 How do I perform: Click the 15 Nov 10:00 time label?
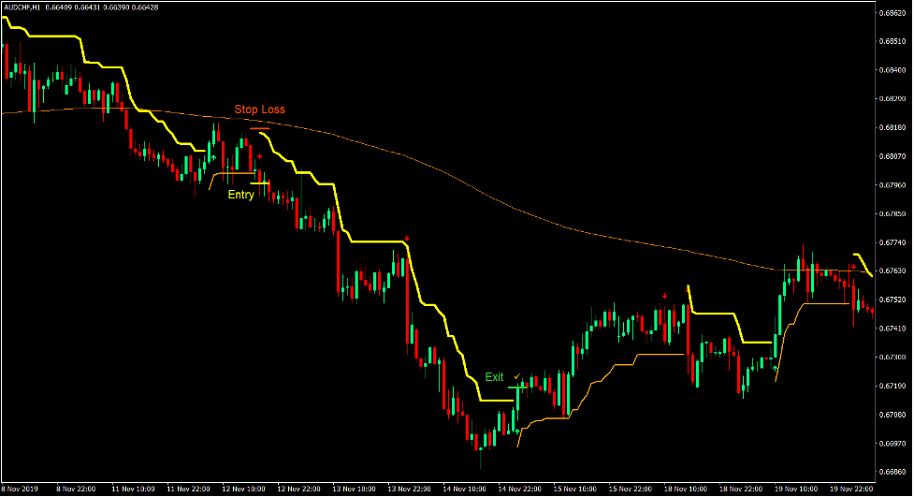point(576,489)
